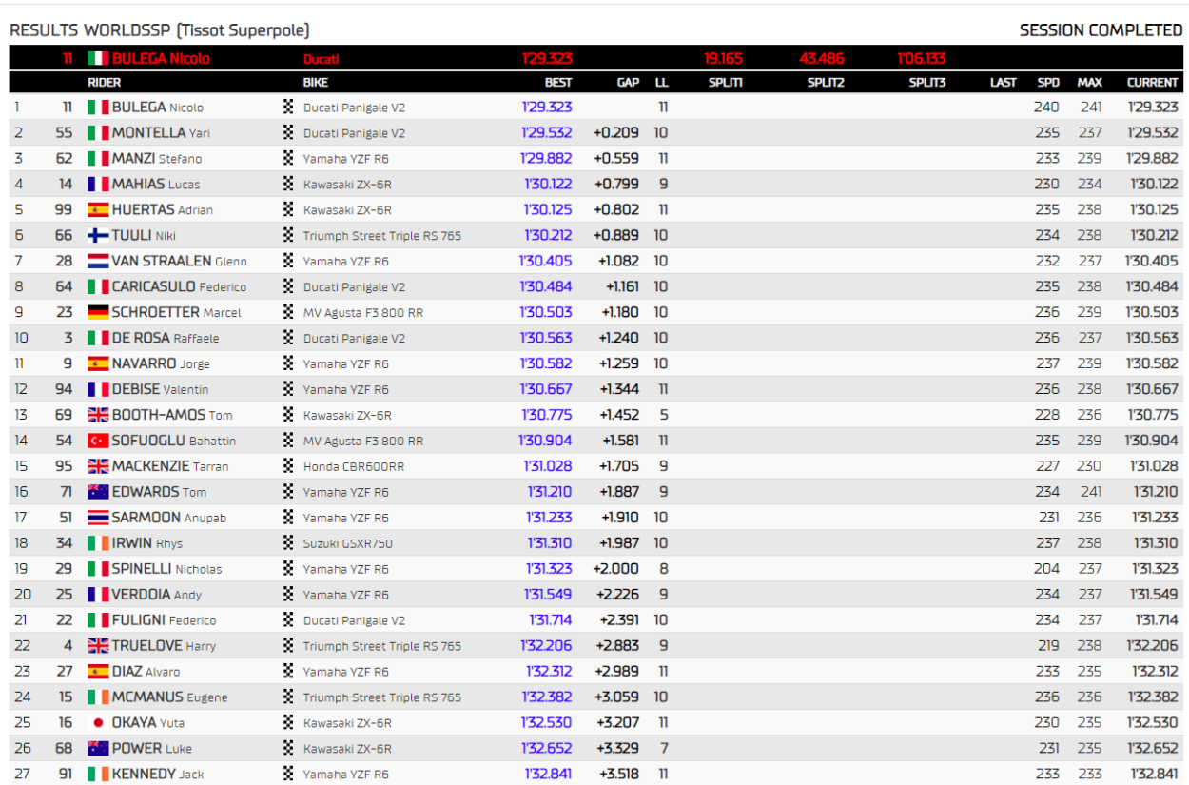Click the GAP column header

pyautogui.click(x=628, y=83)
